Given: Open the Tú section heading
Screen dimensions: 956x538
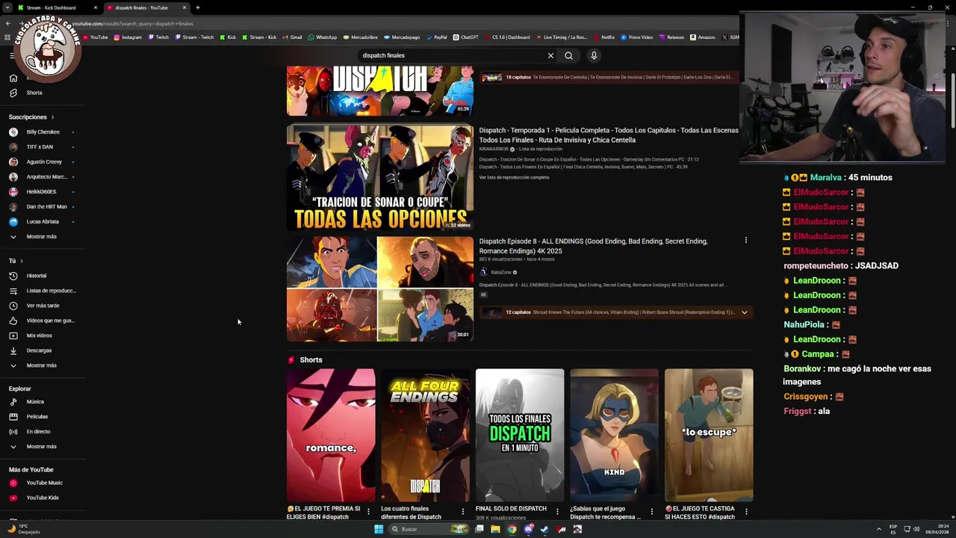Looking at the screenshot, I should [x=16, y=261].
